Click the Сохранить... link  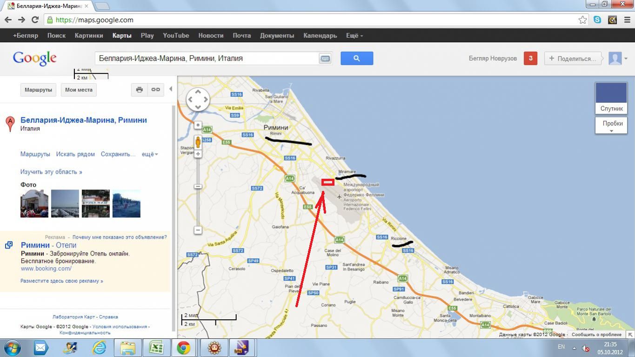[x=118, y=154]
